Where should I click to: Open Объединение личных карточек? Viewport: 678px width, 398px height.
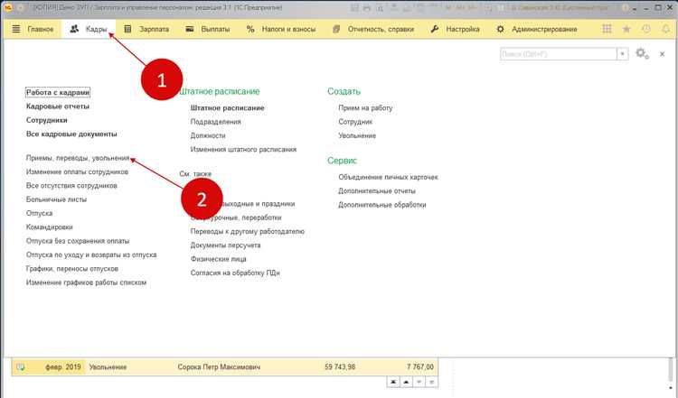pyautogui.click(x=389, y=177)
